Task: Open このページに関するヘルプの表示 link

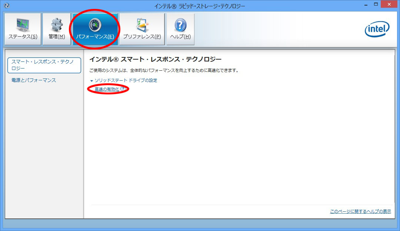Action: pos(360,211)
